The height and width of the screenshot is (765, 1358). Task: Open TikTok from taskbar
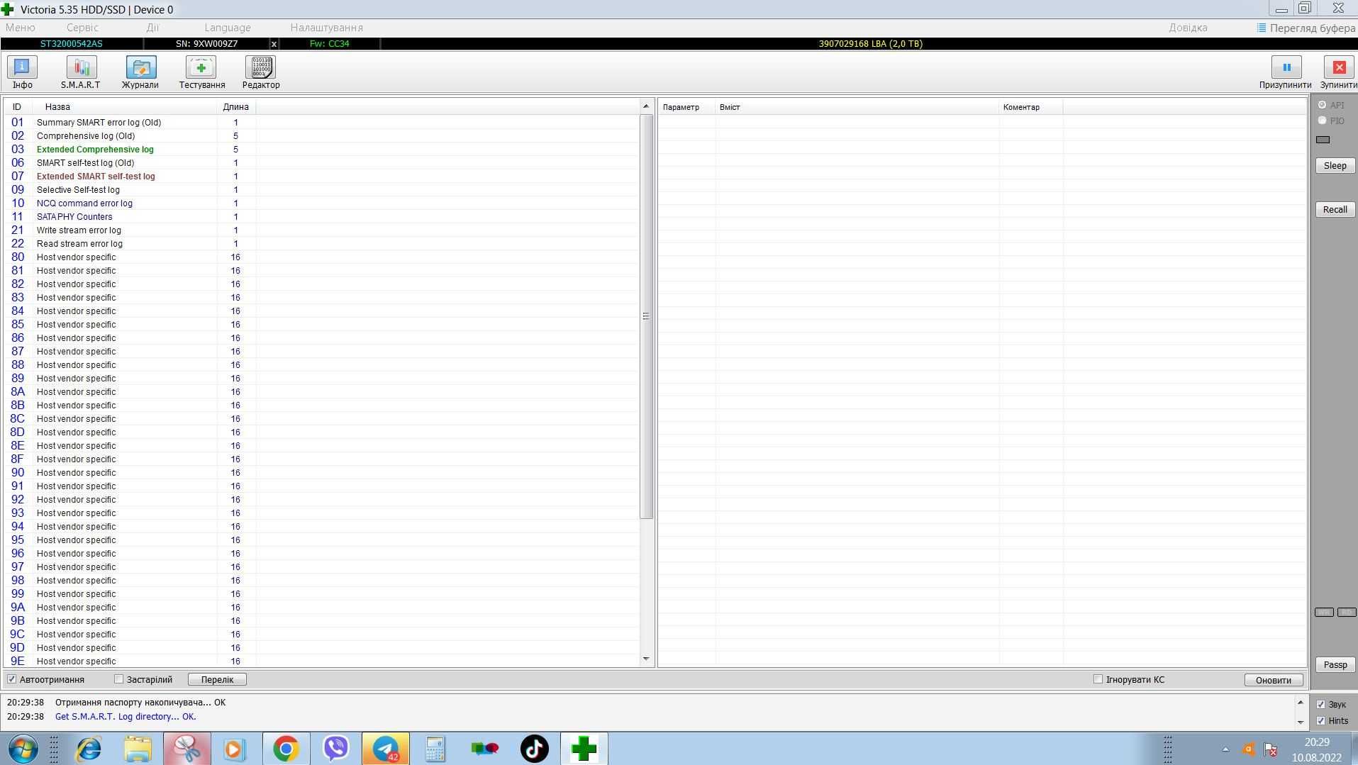(x=535, y=749)
